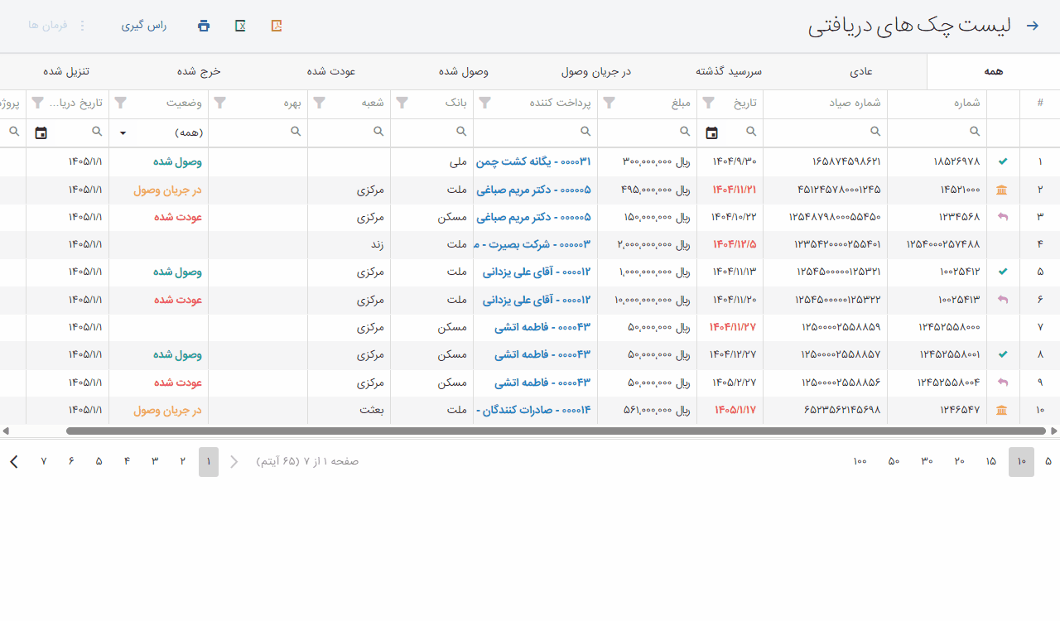
Task: Click the search box under the شماره صیاد column
Action: coord(825,132)
